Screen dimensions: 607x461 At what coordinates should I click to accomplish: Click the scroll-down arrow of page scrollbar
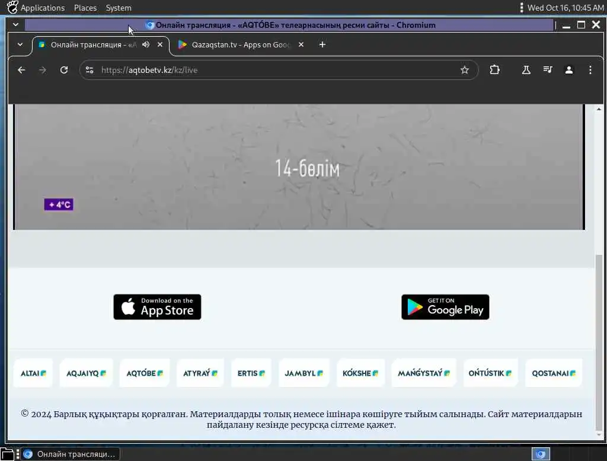point(599,435)
